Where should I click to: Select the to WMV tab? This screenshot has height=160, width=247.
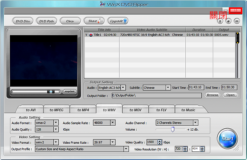(109, 109)
